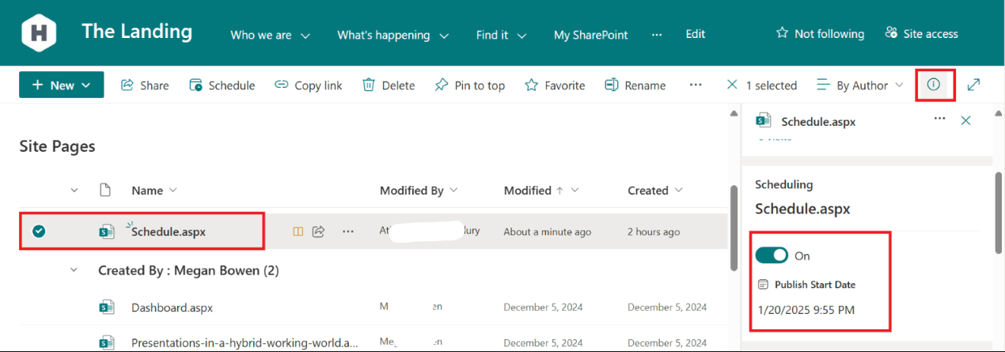
Task: Click the file type column header icon
Action: point(104,190)
